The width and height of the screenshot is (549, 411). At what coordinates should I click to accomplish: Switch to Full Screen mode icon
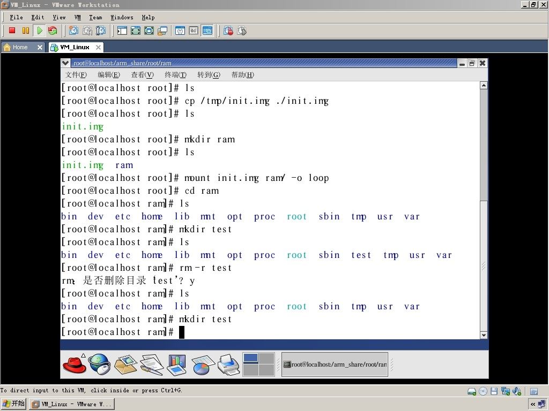(149, 31)
